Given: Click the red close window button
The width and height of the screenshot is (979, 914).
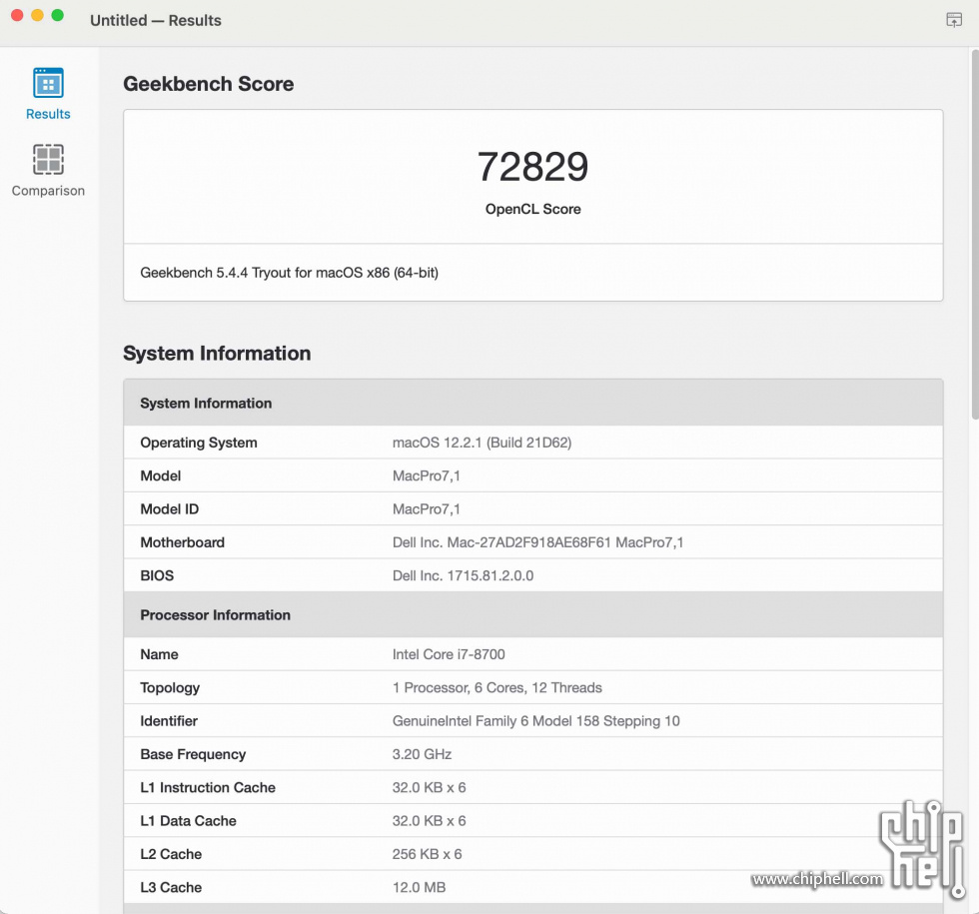Looking at the screenshot, I should [18, 16].
